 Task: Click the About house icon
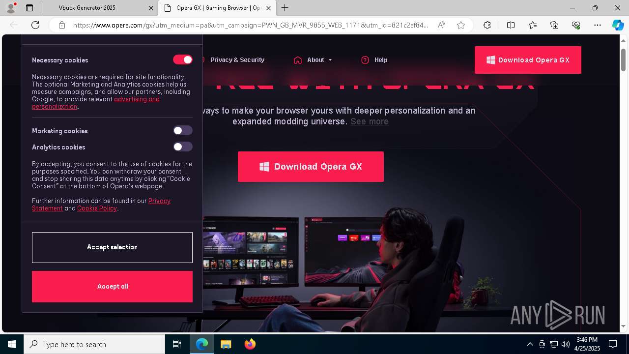pos(297,60)
